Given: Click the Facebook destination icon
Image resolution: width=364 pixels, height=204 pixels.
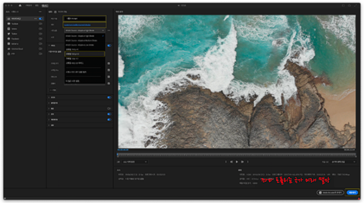Looking at the screenshot, I should point(9,39).
